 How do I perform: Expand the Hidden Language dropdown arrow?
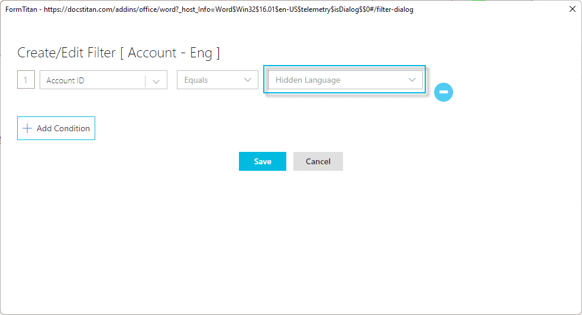point(412,80)
